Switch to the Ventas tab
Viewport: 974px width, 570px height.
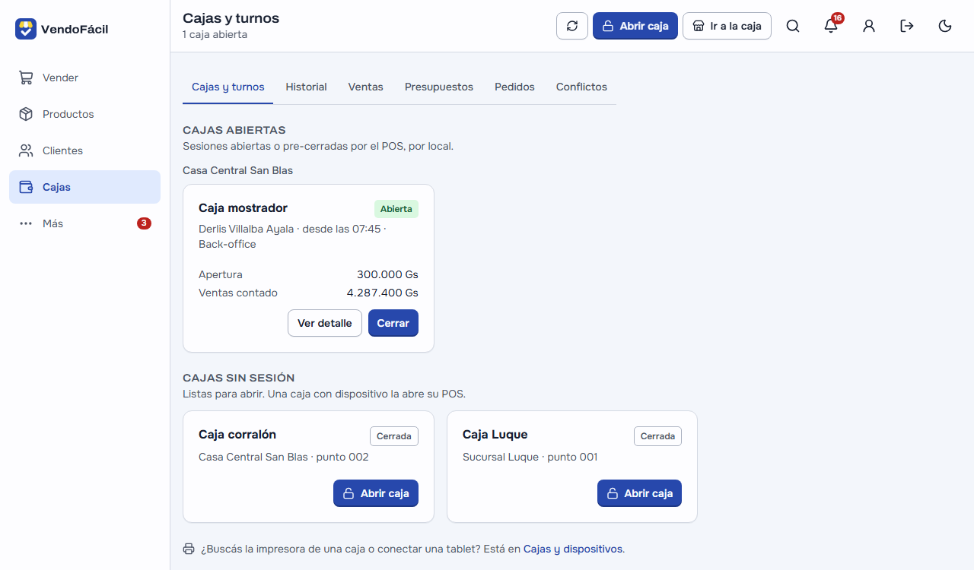click(365, 87)
